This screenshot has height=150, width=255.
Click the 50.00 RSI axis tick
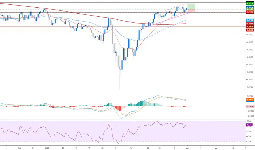pos(249,131)
